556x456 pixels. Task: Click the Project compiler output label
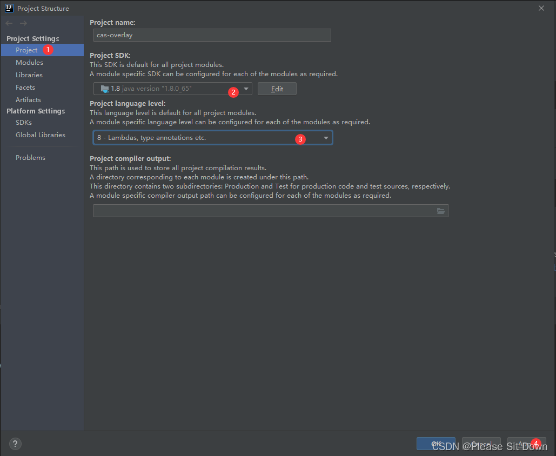130,158
